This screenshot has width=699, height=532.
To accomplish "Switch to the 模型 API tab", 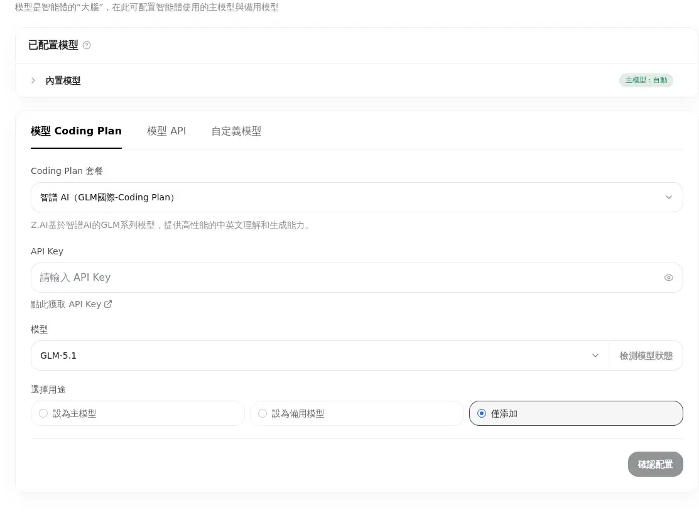I will point(166,131).
